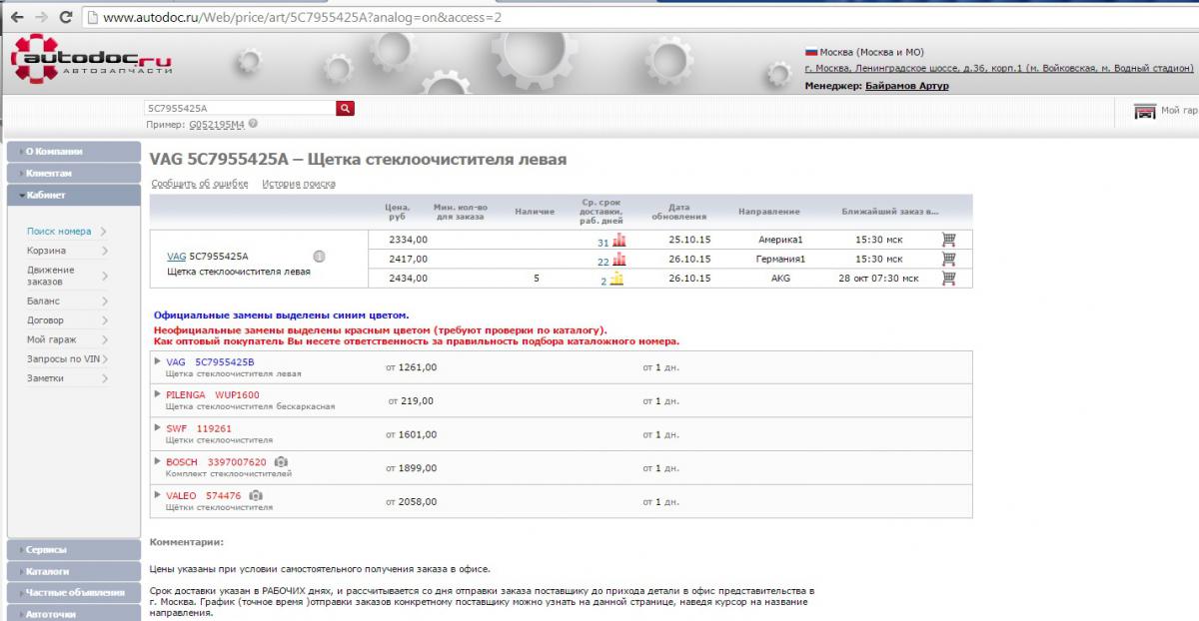Add the 2417,00 Германия1 offer to cart
The image size is (1199, 621).
point(948,259)
